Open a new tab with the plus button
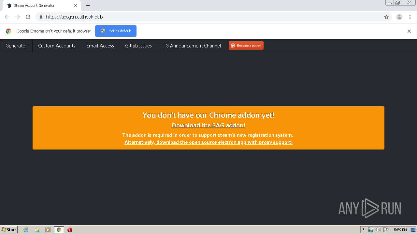Screen dimensions: 417x234 tap(88, 6)
